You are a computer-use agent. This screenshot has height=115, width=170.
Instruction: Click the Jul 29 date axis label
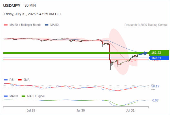click(x=31, y=110)
